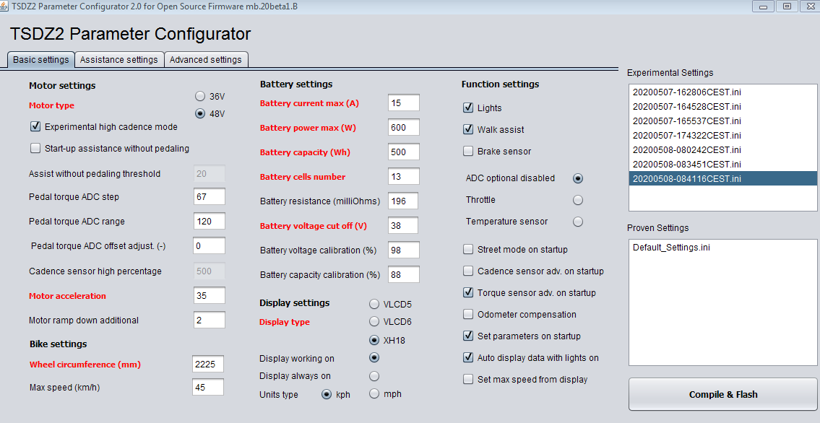Edit the Battery current max (A) field
The image size is (820, 423).
pos(404,103)
